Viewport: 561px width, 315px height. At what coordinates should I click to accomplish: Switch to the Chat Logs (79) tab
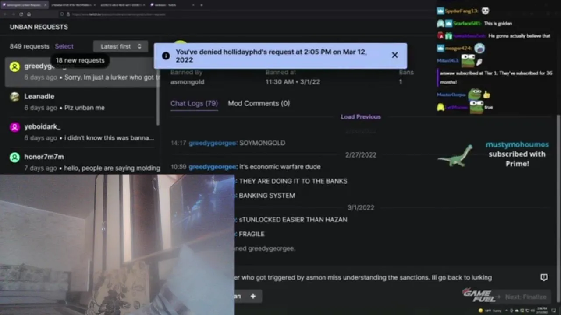[x=194, y=103]
